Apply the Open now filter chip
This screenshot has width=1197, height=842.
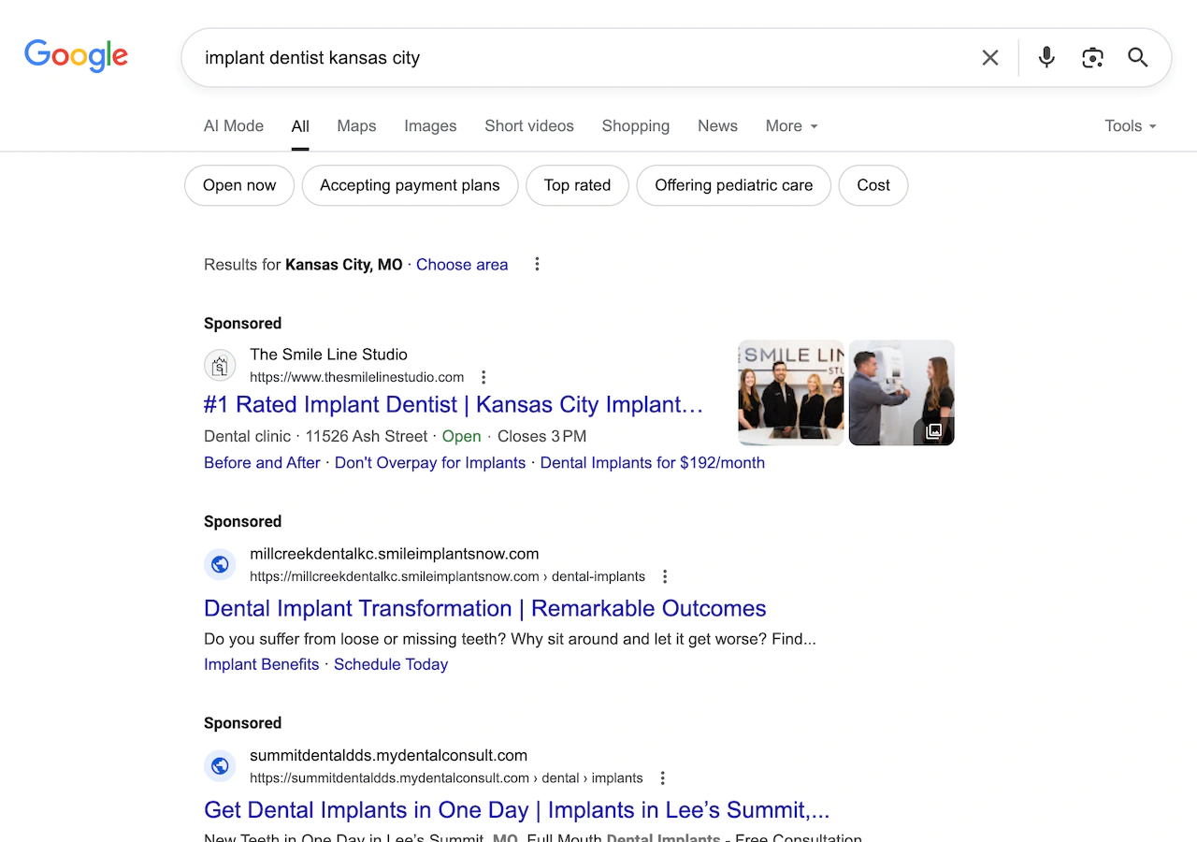click(239, 185)
